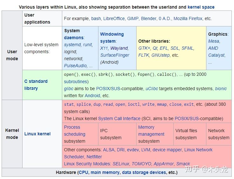This screenshot has width=234, height=179.
Task: Open the data storage devices link
Action: click(144, 172)
